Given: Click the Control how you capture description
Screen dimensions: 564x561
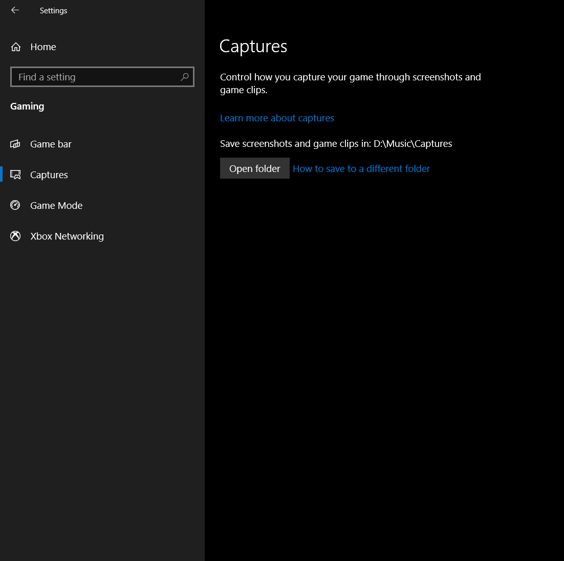Looking at the screenshot, I should click(351, 83).
